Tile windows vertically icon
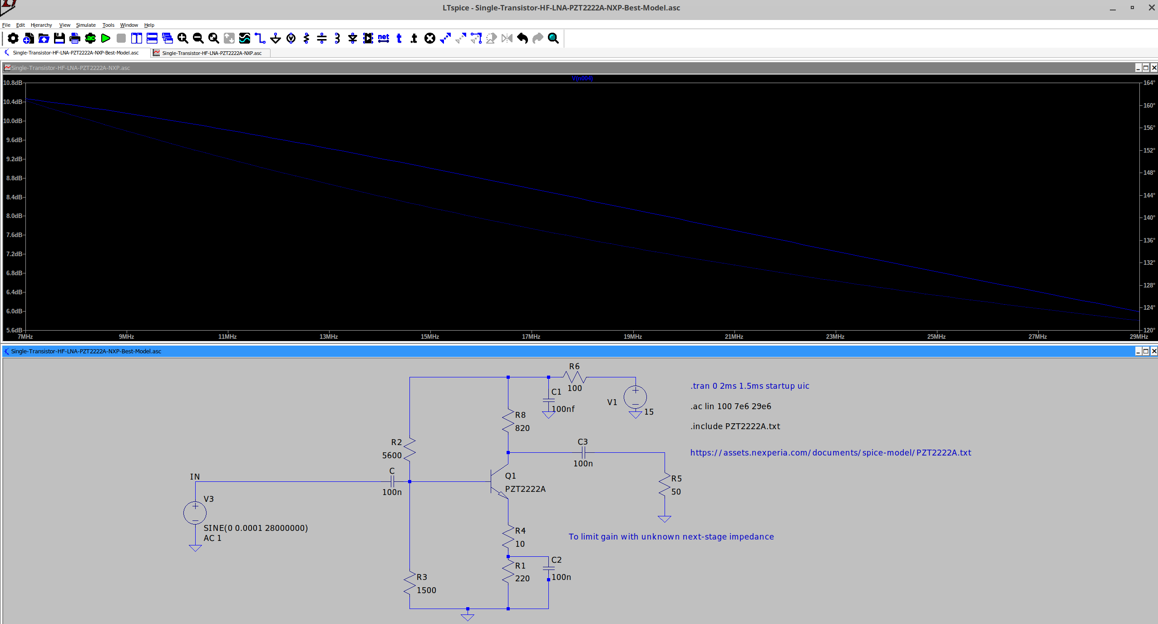 137,39
